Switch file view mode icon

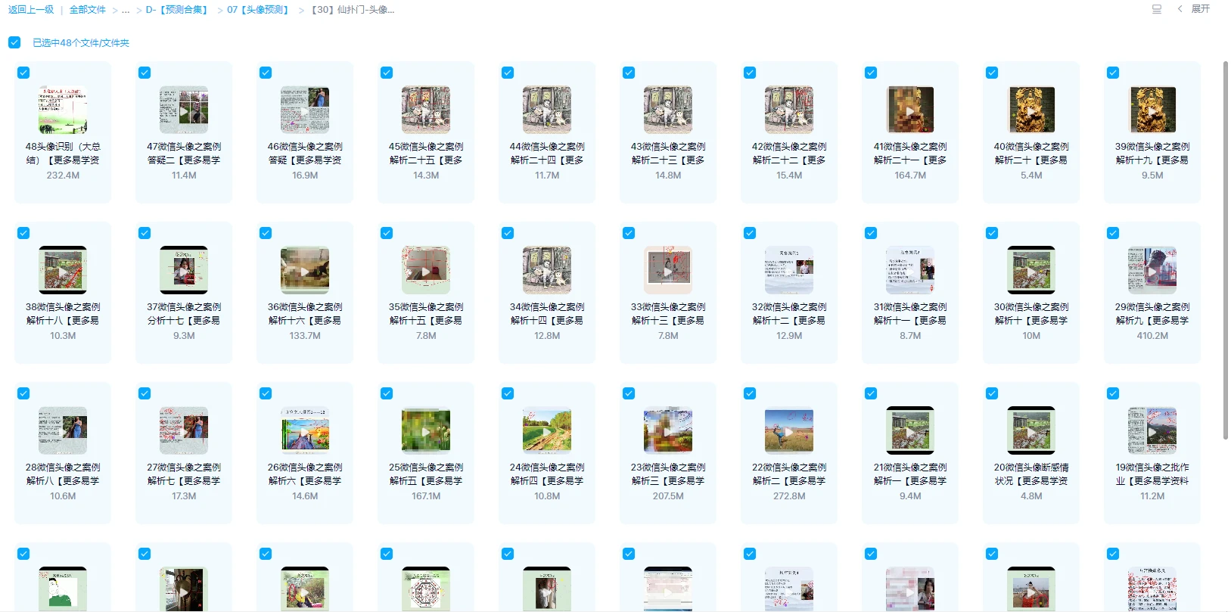tap(1157, 9)
